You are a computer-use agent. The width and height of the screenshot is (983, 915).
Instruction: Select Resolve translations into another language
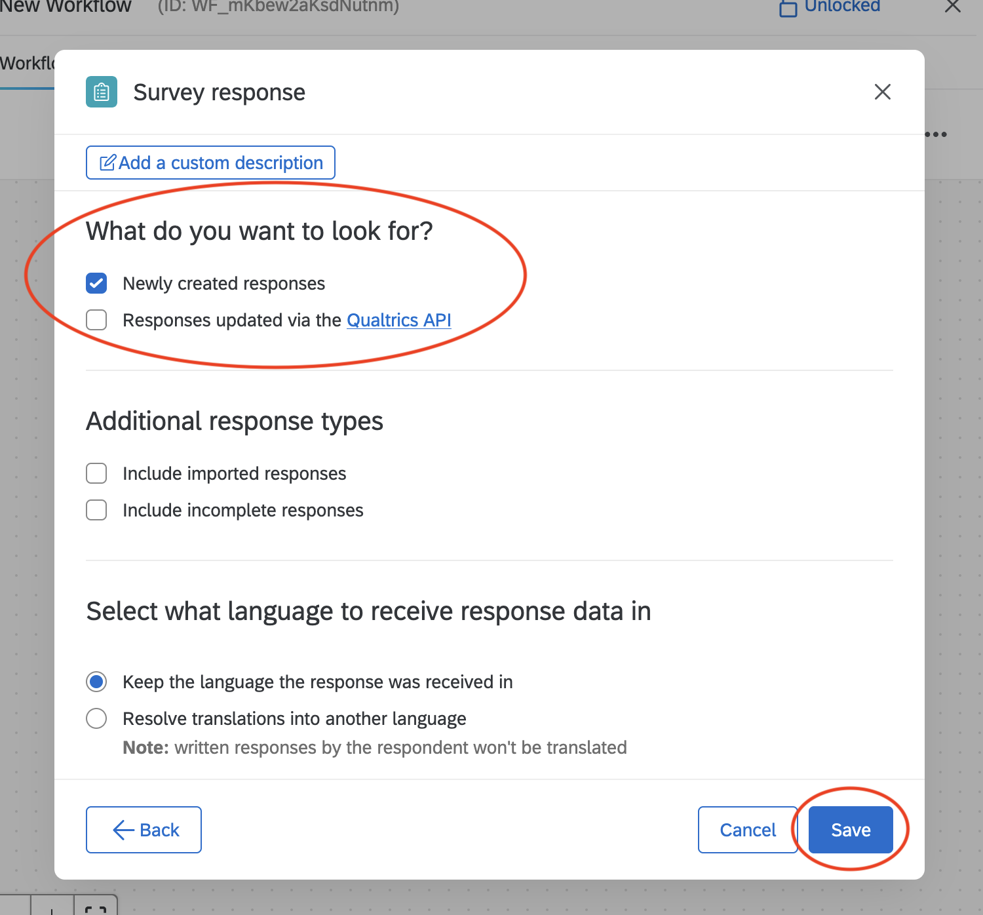coord(96,718)
